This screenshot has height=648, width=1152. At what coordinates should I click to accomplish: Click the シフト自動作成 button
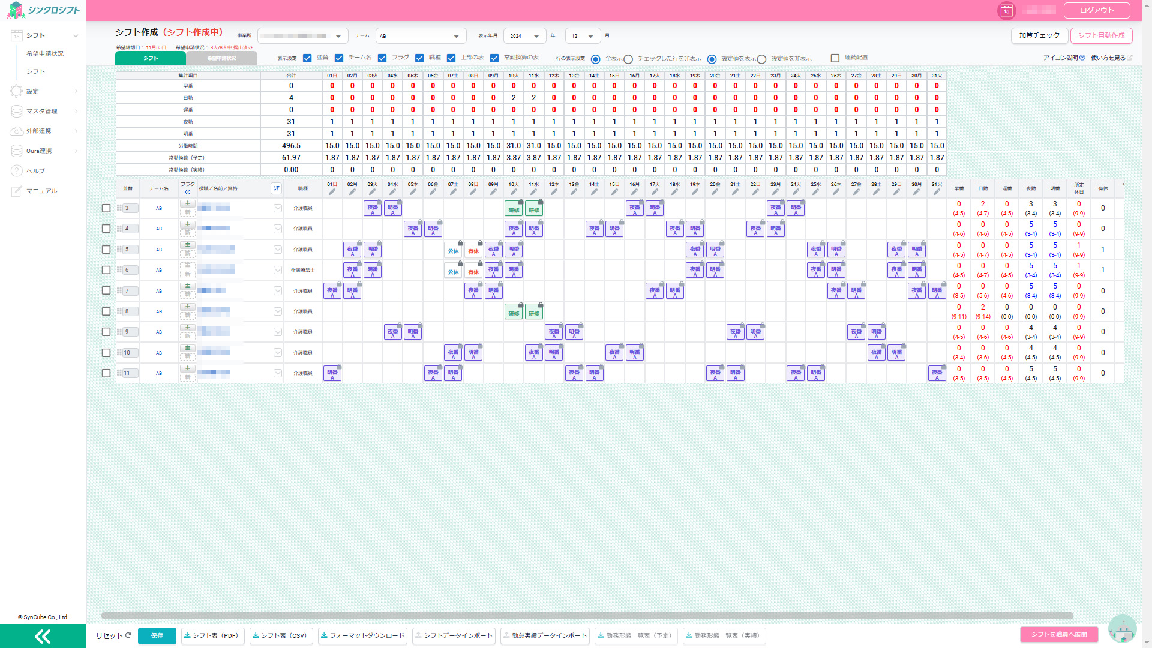point(1101,35)
